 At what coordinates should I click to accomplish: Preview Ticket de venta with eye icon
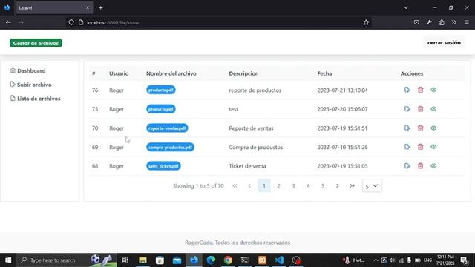[x=433, y=166]
